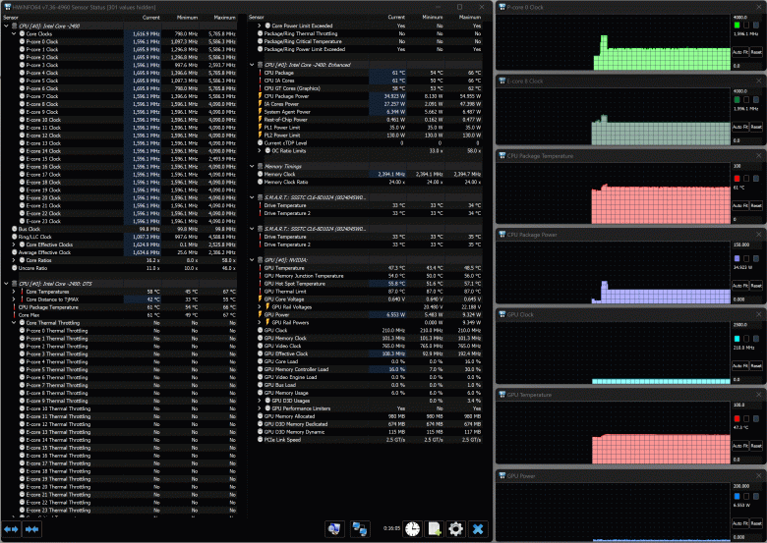
Task: Click the CPU Package Temperature graph window icon
Action: [501, 156]
